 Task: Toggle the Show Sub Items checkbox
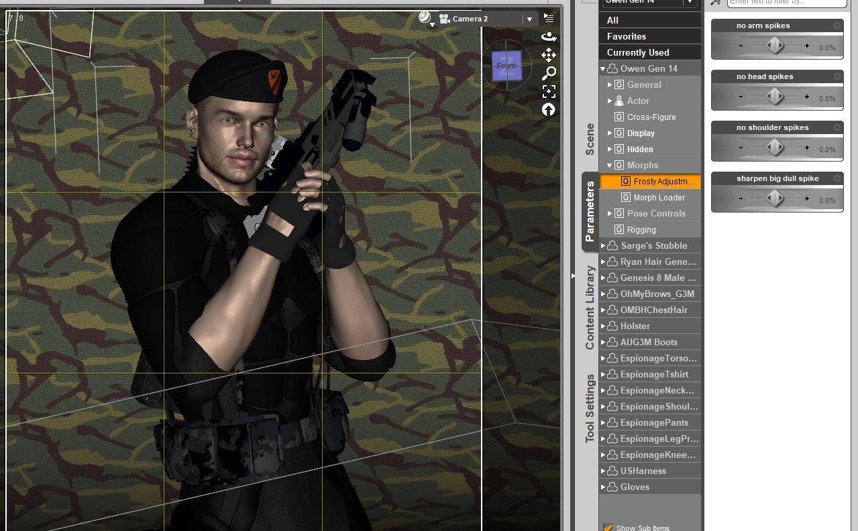point(608,528)
